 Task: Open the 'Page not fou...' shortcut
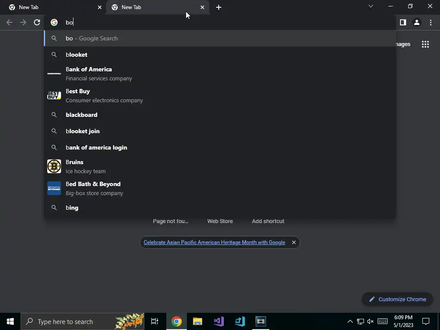pyautogui.click(x=171, y=221)
